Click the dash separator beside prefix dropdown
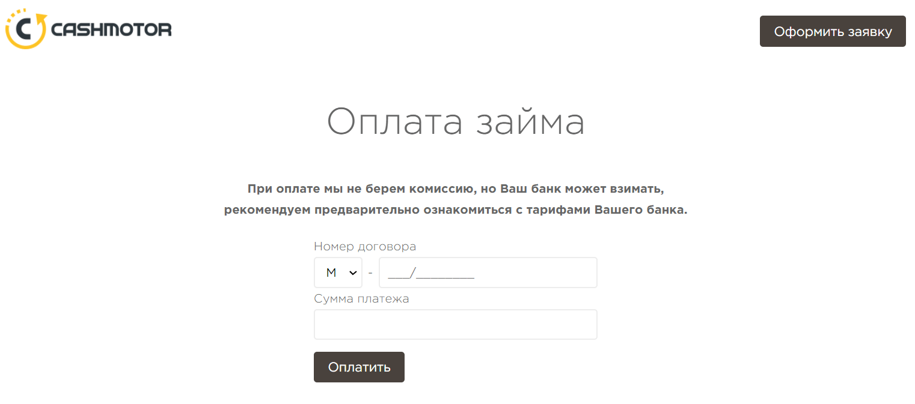This screenshot has width=915, height=404. coord(370,273)
